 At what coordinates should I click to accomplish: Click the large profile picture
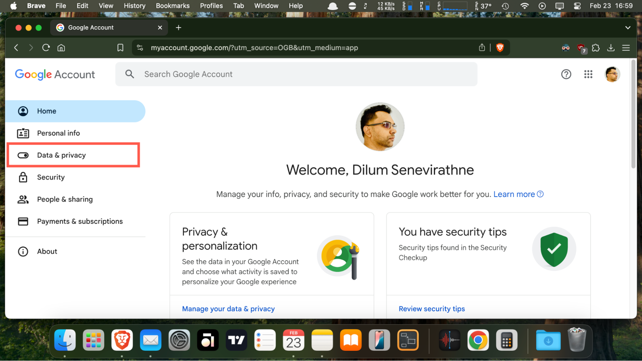point(380,127)
